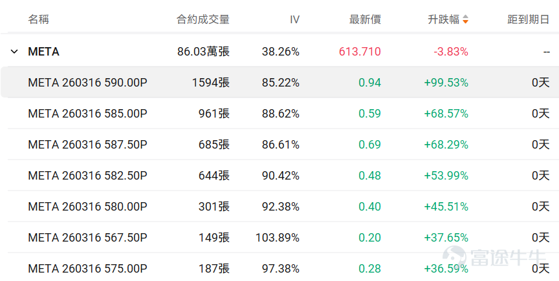Click change value +68.57%
Screen dimensions: 559x281
click(x=446, y=114)
